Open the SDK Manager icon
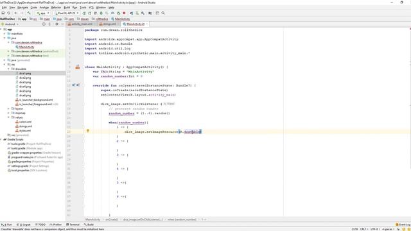The width and height of the screenshot is (411, 231). pyautogui.click(x=143, y=13)
